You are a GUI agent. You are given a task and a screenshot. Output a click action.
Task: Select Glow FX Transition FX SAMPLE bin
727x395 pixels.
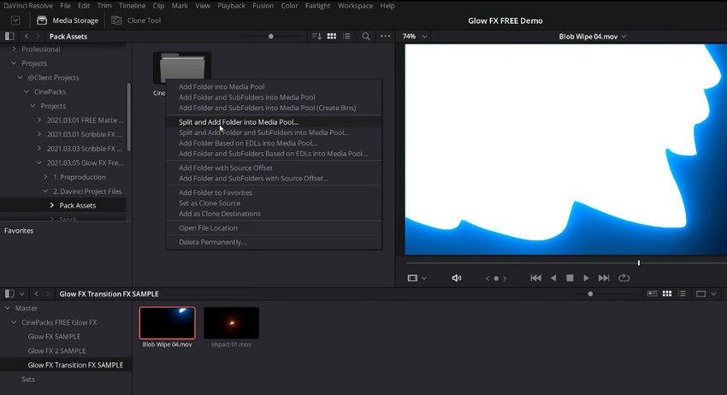[x=75, y=365]
